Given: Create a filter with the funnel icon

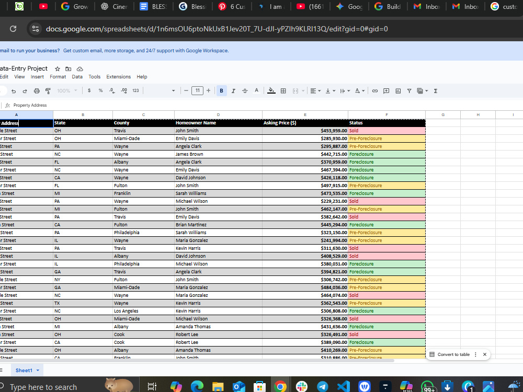Looking at the screenshot, I should (x=410, y=90).
